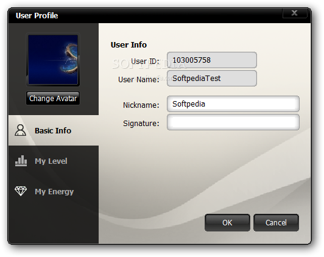Click the User ID: label

coord(145,61)
